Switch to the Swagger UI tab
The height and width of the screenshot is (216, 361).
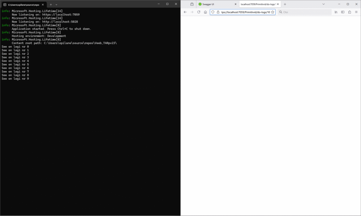click(x=215, y=4)
